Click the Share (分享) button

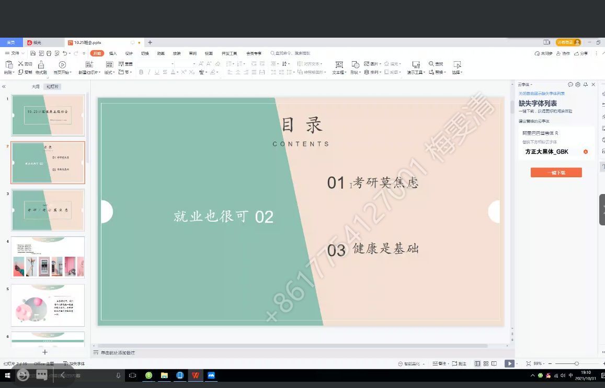pos(581,53)
